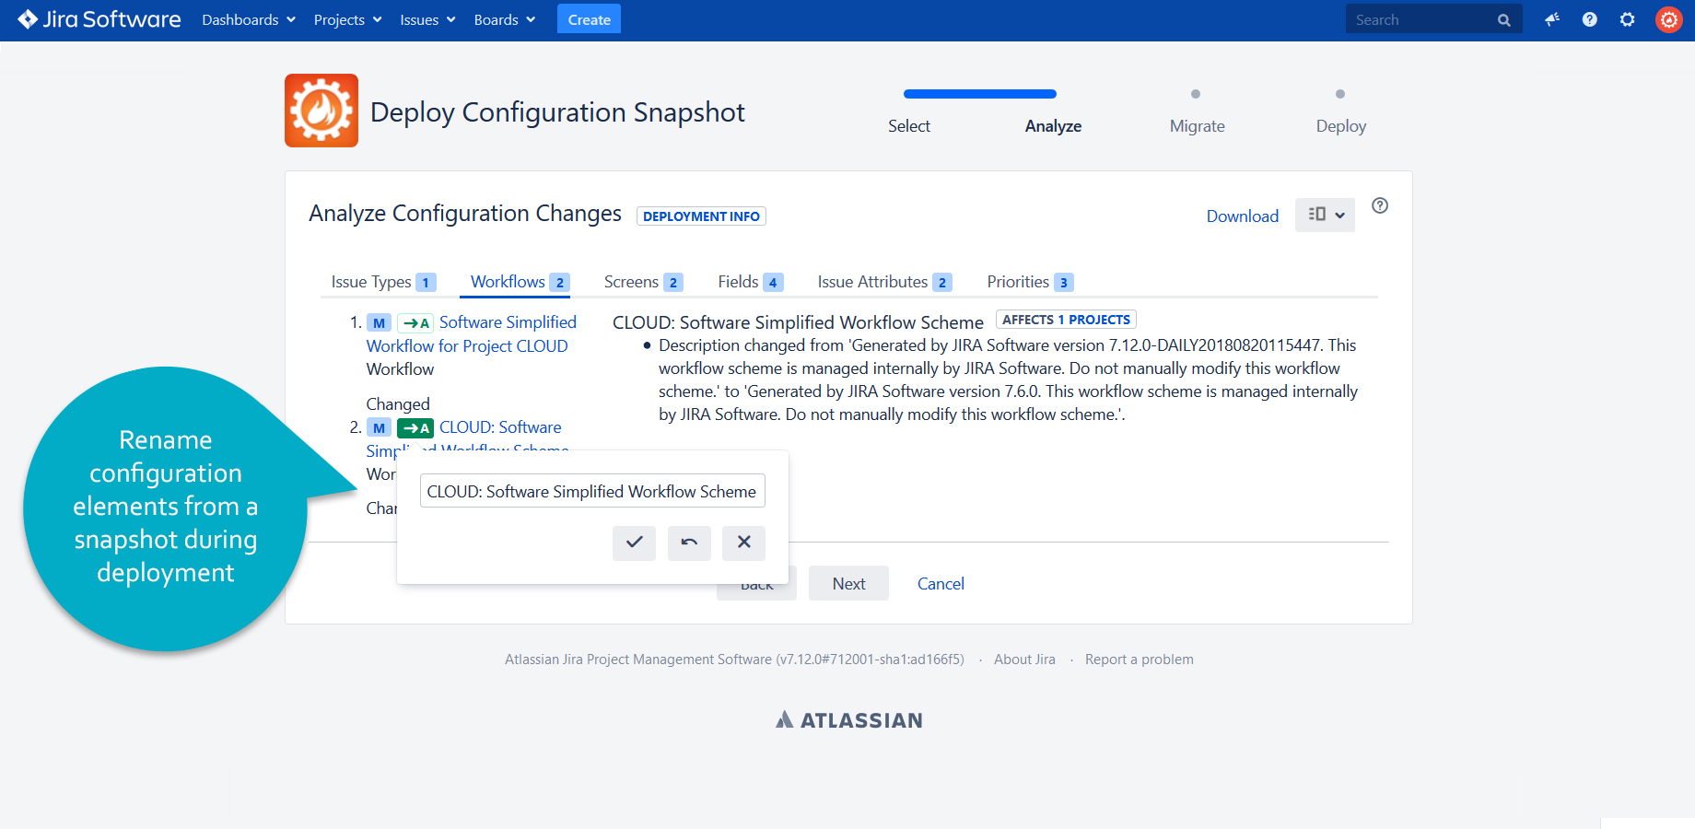Go to the Analyze step
1695x829 pixels.
click(1053, 126)
